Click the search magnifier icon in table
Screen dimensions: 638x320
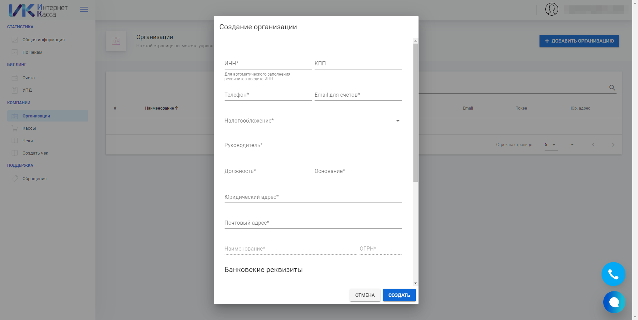(612, 88)
